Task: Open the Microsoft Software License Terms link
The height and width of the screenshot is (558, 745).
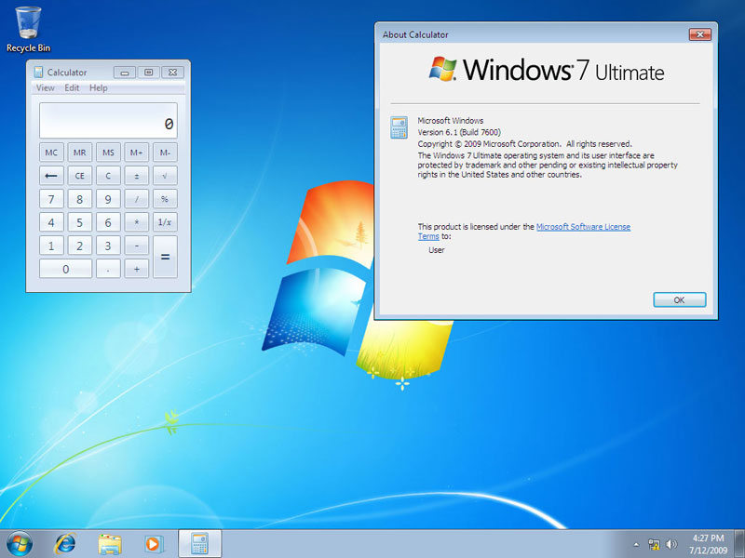Action: 583,227
